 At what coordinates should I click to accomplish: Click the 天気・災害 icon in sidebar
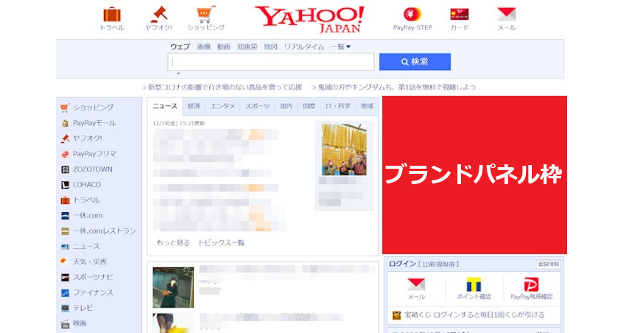pos(65,262)
